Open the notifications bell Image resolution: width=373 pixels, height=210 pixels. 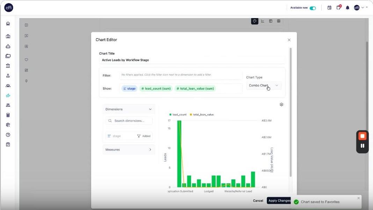tap(348, 8)
